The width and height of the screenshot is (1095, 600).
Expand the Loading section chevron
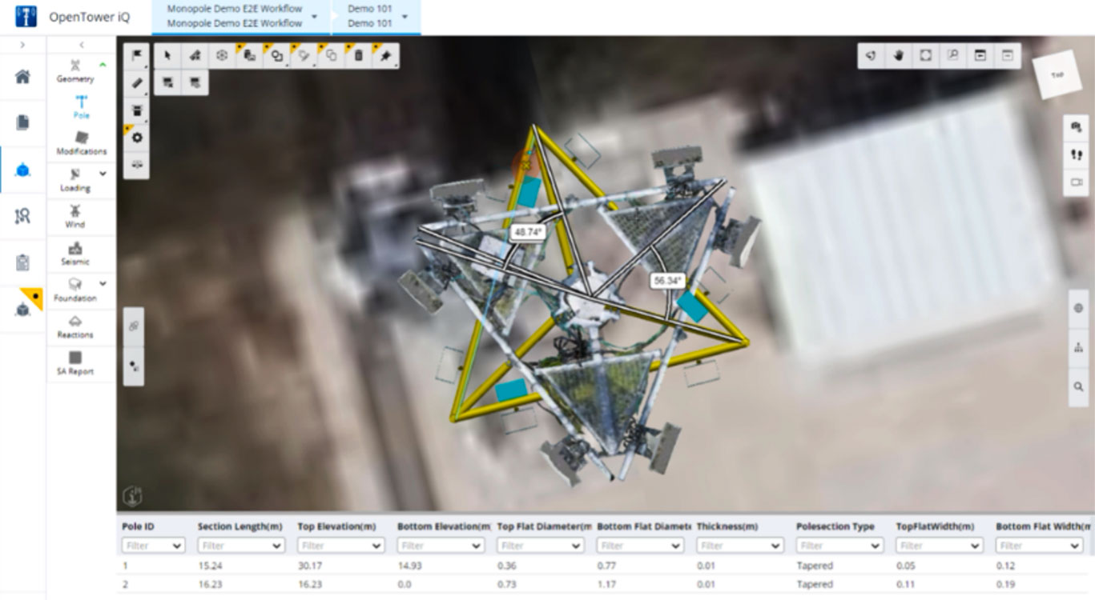pyautogui.click(x=103, y=174)
